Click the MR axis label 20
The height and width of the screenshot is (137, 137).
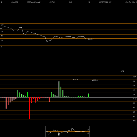(134, 95)
